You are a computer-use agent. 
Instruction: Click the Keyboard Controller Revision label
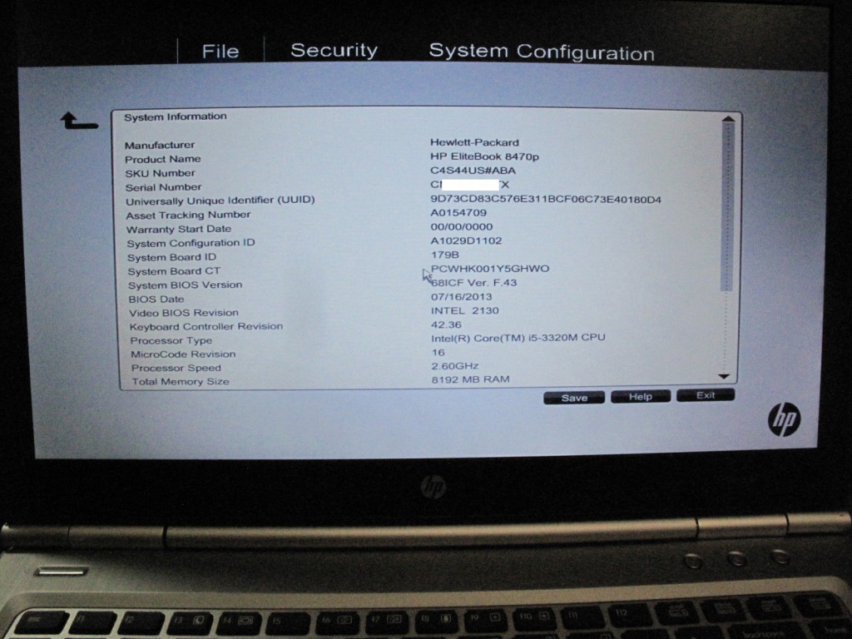pos(206,326)
